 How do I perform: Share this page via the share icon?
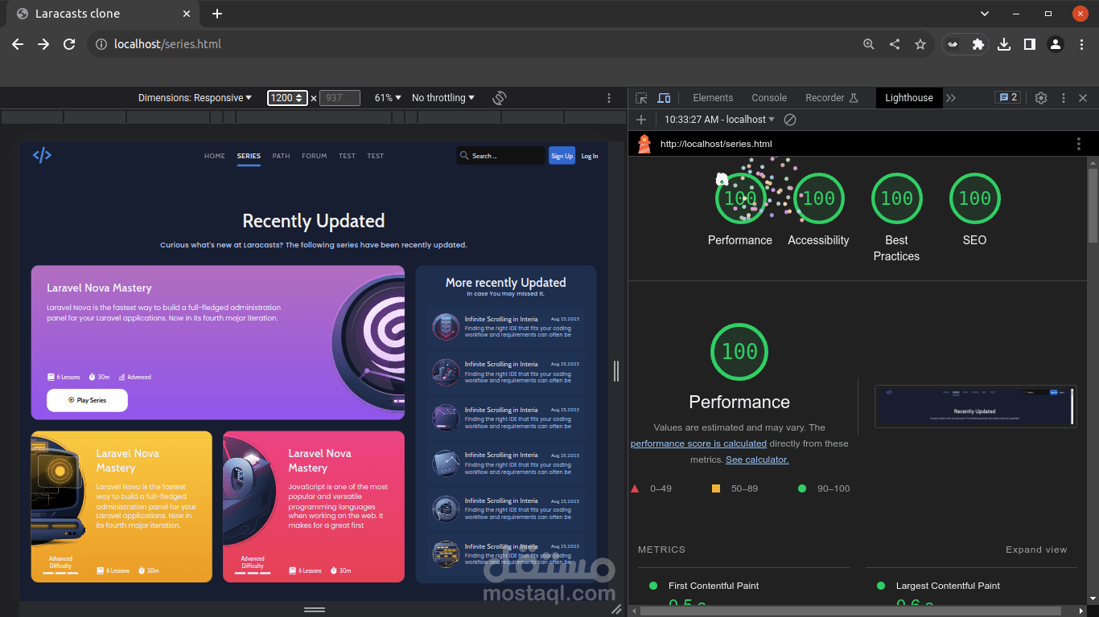[895, 44]
